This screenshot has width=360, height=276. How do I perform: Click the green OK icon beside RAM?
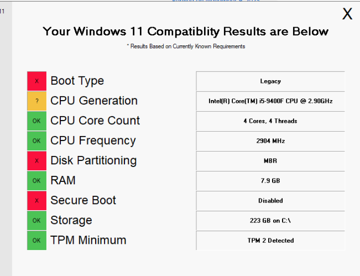pyautogui.click(x=36, y=181)
